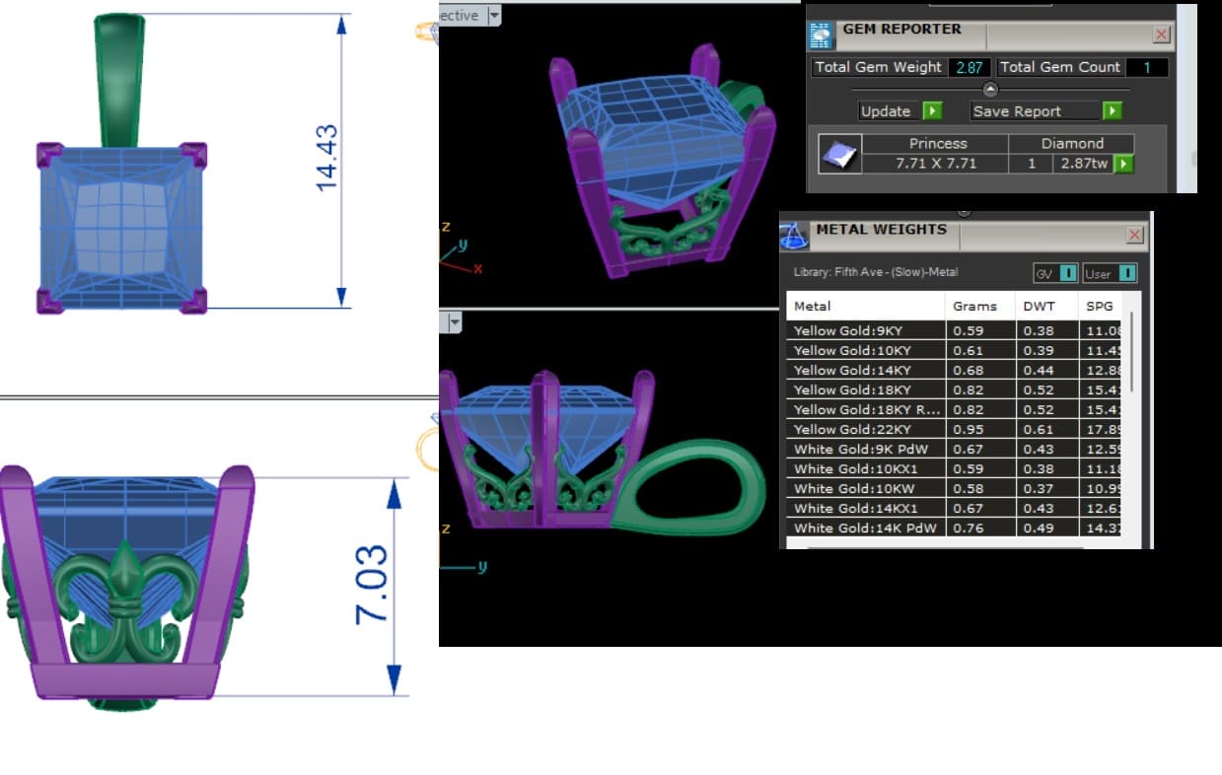The height and width of the screenshot is (775, 1222).
Task: Click the Gem Reporter panel icon
Action: point(821,35)
